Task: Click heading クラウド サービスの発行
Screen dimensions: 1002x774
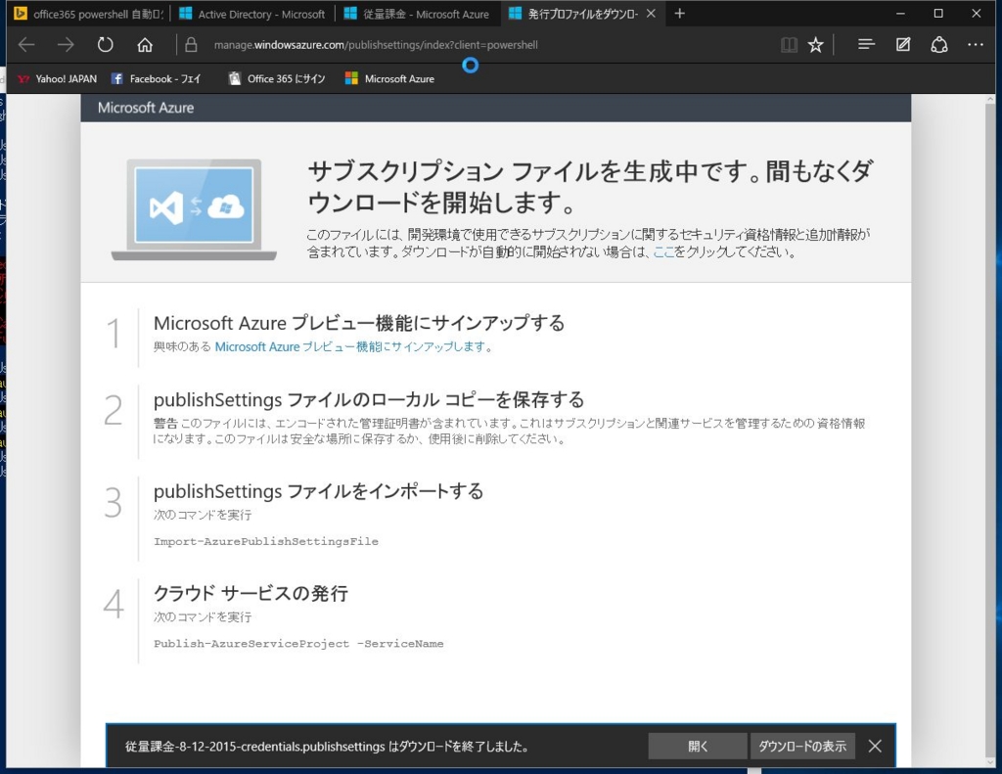Action: tap(250, 593)
